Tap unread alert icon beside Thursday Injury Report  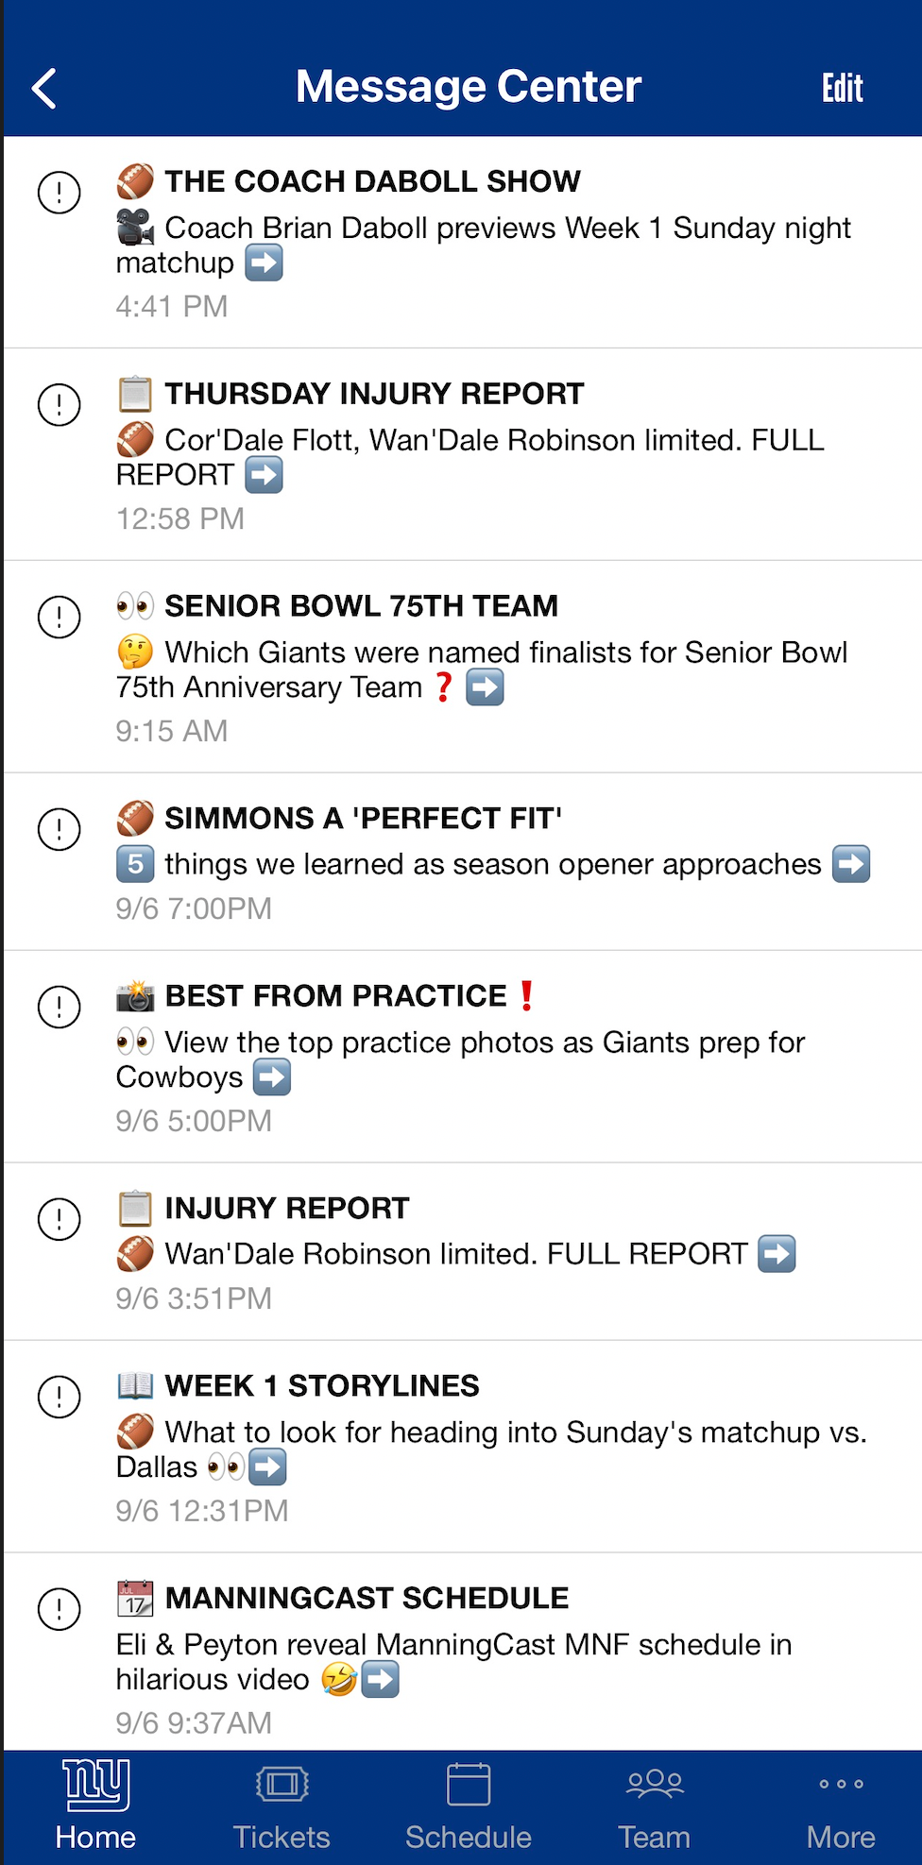59,405
